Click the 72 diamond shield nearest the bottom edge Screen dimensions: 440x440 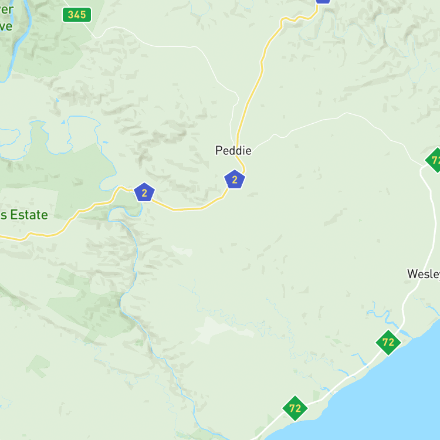(x=295, y=408)
